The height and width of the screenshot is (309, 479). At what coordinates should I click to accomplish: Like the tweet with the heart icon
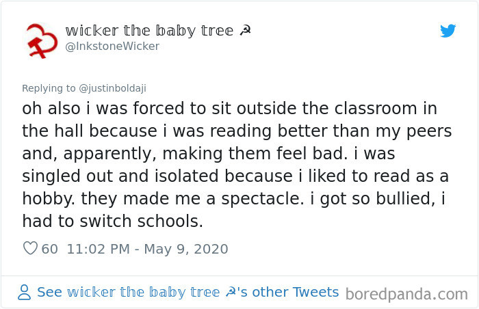tap(30, 249)
